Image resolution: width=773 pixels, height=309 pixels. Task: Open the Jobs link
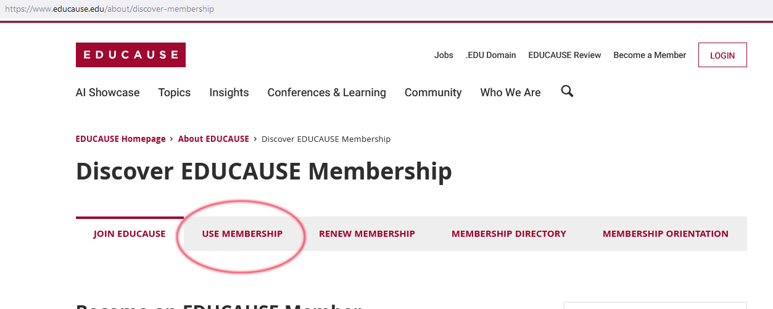pos(444,55)
